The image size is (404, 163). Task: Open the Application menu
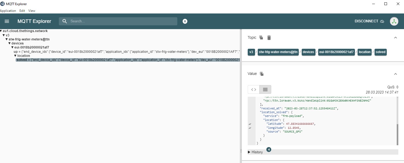[x=8, y=11]
